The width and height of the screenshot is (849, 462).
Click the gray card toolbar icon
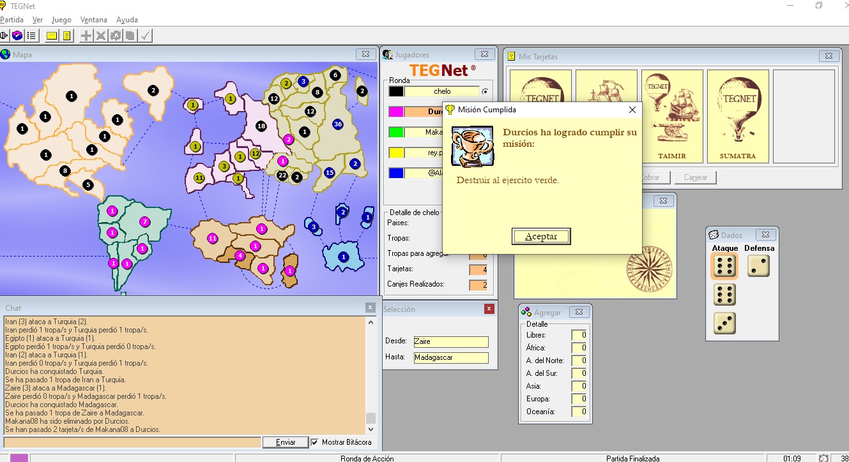tap(130, 36)
